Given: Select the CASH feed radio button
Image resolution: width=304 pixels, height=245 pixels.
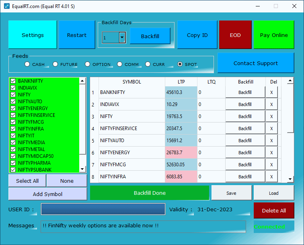Looking at the screenshot, I should (x=27, y=64).
